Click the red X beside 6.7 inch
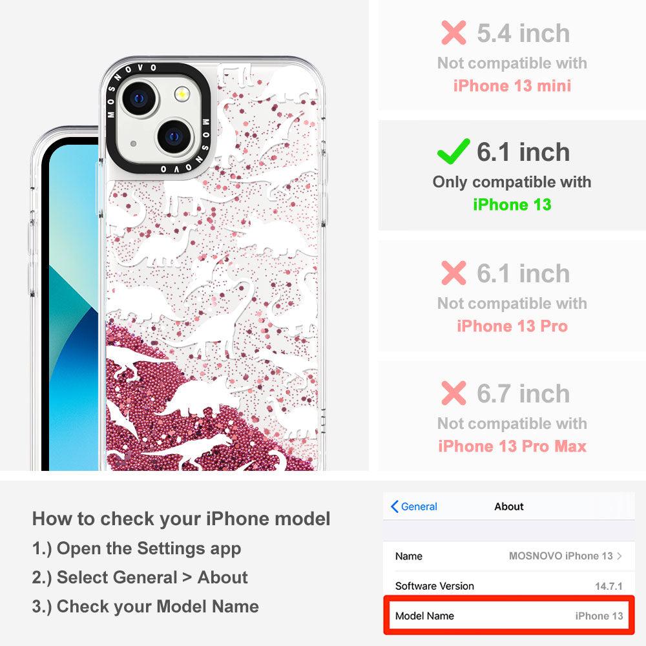This screenshot has width=646, height=646. coord(453,393)
